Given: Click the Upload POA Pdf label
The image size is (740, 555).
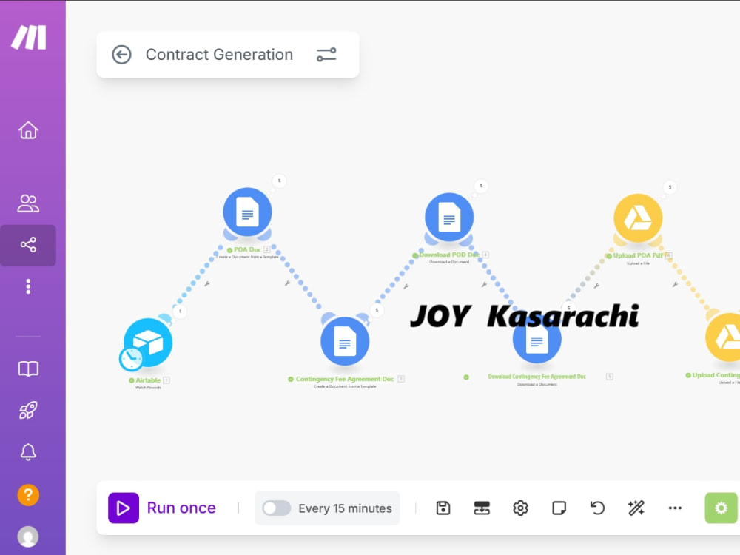Looking at the screenshot, I should point(638,255).
